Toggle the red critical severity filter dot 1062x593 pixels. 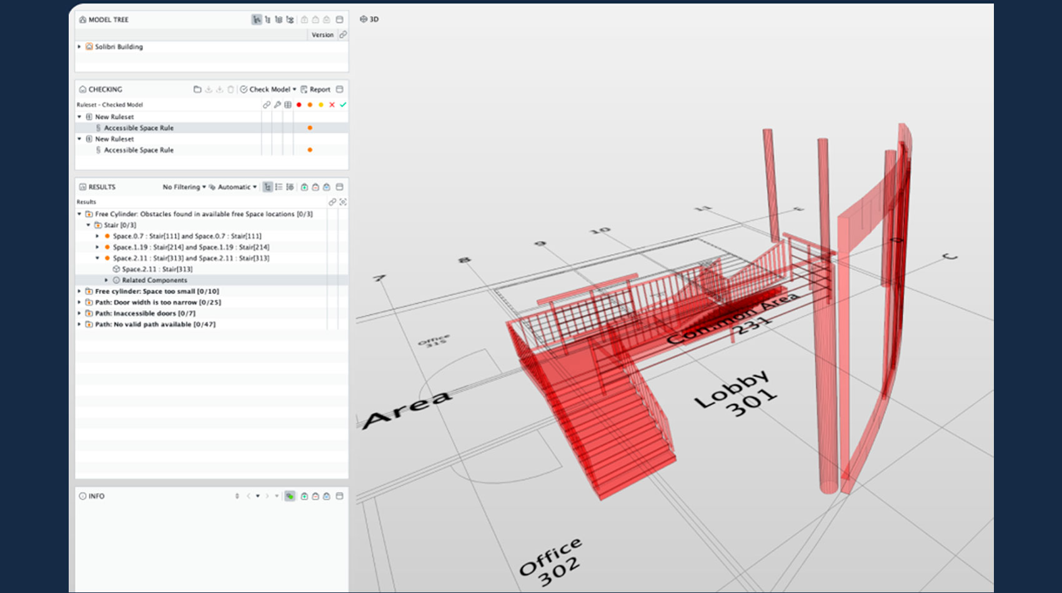(x=299, y=105)
